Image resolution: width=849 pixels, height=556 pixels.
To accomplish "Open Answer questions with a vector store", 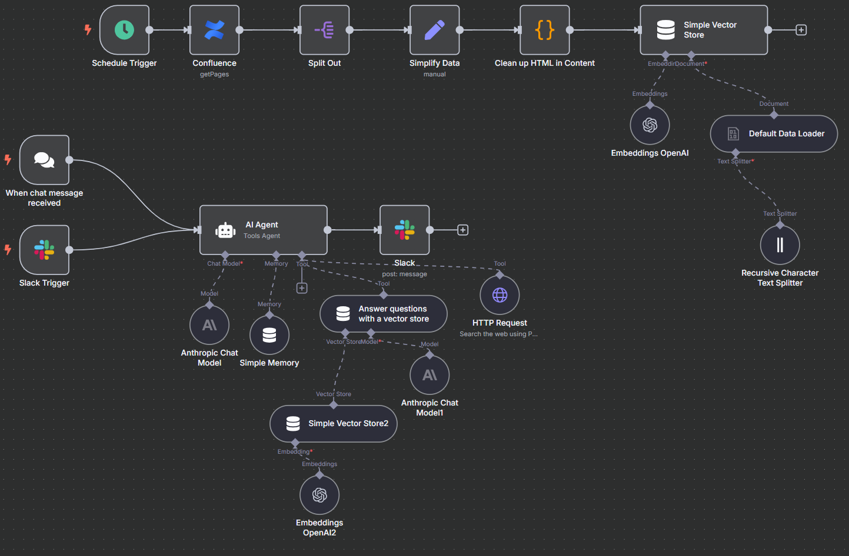I will 384,314.
